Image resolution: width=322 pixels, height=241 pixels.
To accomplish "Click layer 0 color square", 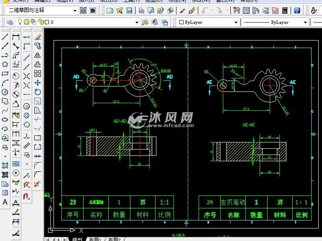I will coord(47,22).
